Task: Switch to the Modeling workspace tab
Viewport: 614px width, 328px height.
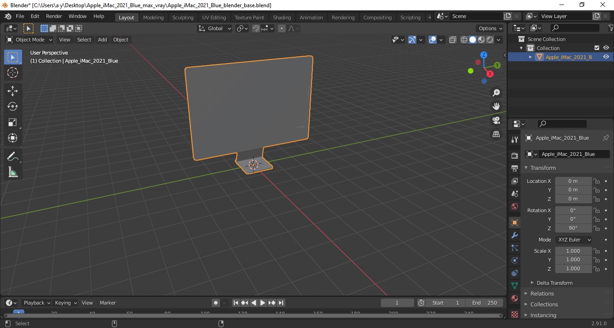Action: click(x=153, y=18)
